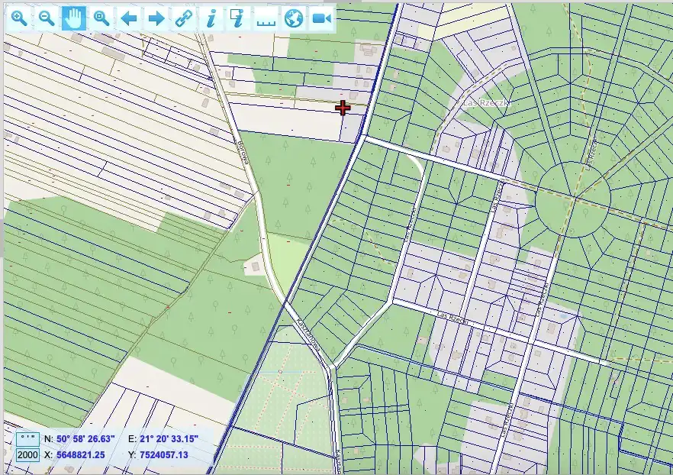Click the zoom in magnifier tool
Image resolution: width=673 pixels, height=475 pixels.
tap(19, 18)
